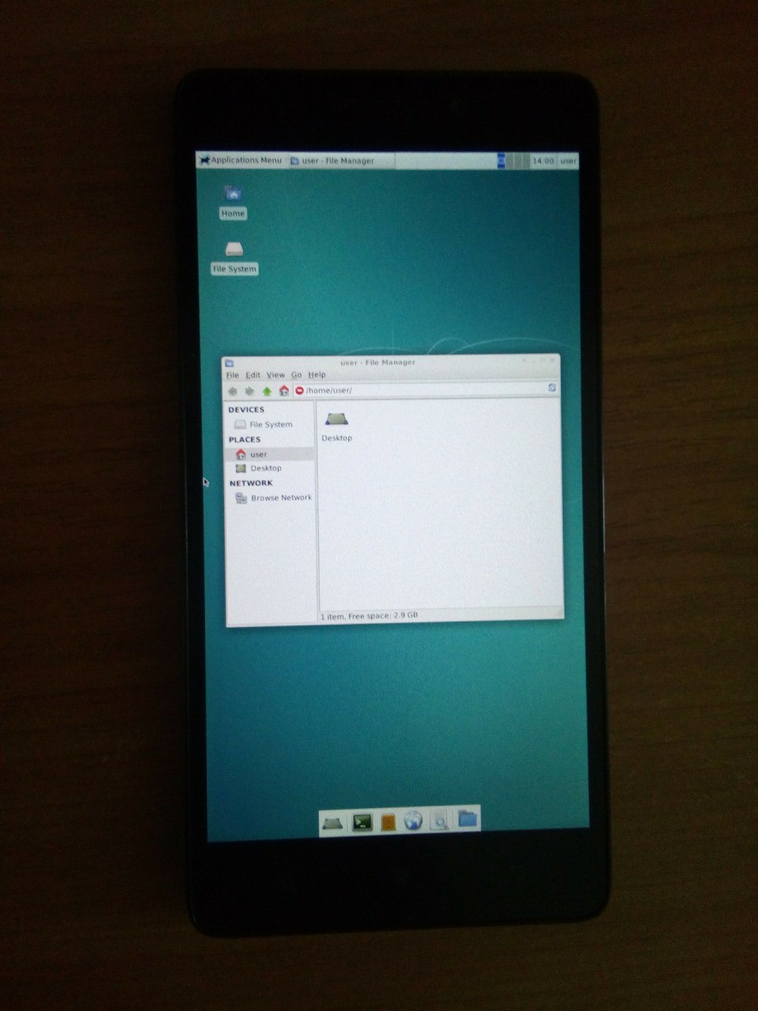Click the File Manager window menu icon in titlebar
Image resolution: width=758 pixels, height=1011 pixels.
pos(230,363)
